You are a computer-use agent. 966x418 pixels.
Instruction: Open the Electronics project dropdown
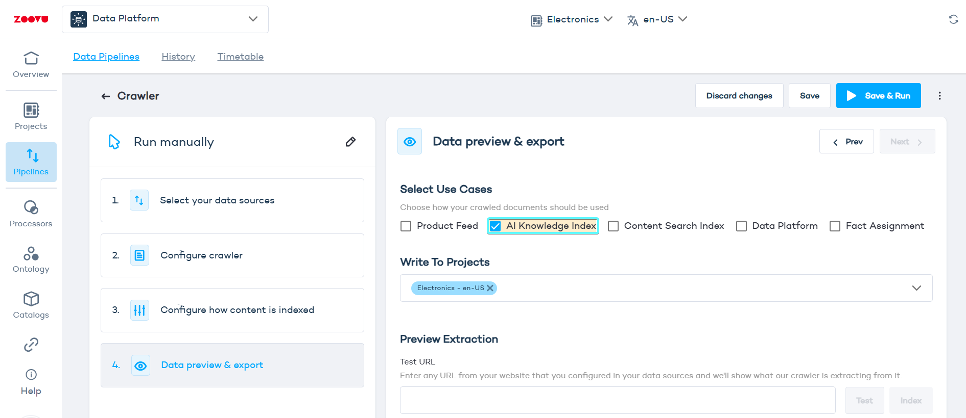[572, 19]
